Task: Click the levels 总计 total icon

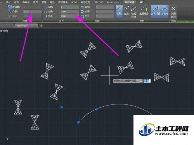Action: pos(82,16)
